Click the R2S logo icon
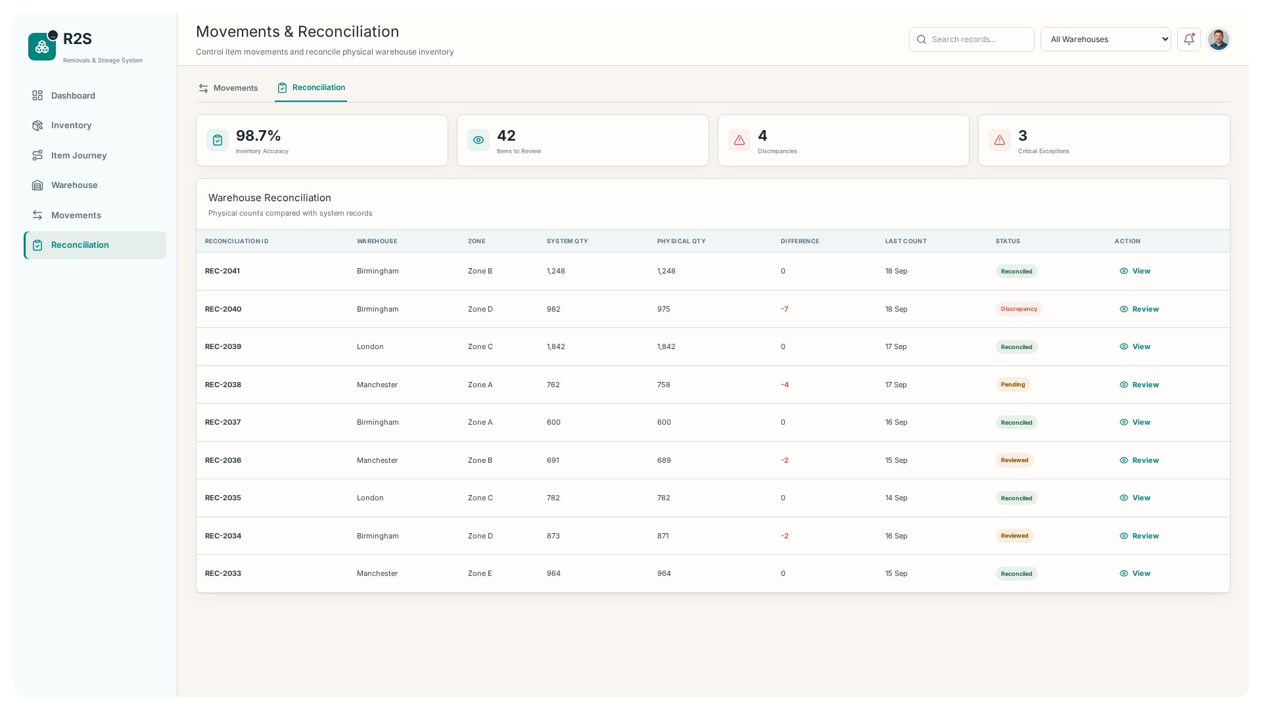This screenshot has width=1262, height=710. 42,47
